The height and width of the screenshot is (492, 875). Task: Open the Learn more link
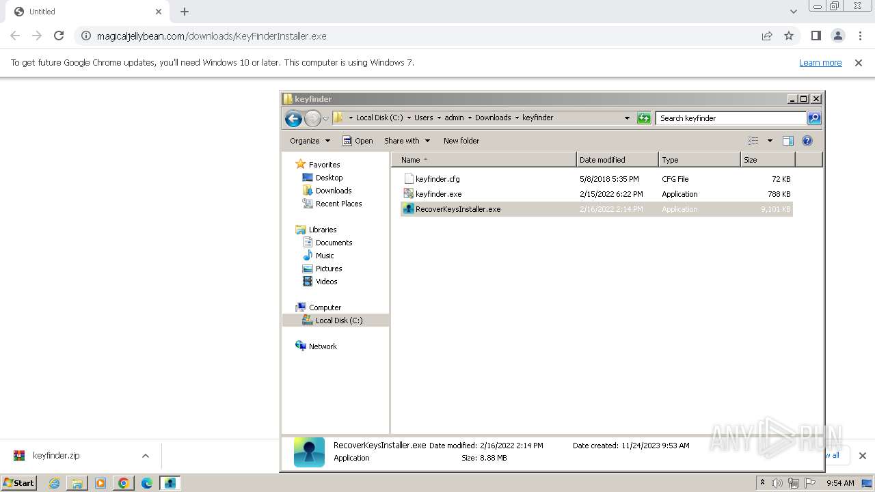click(820, 63)
